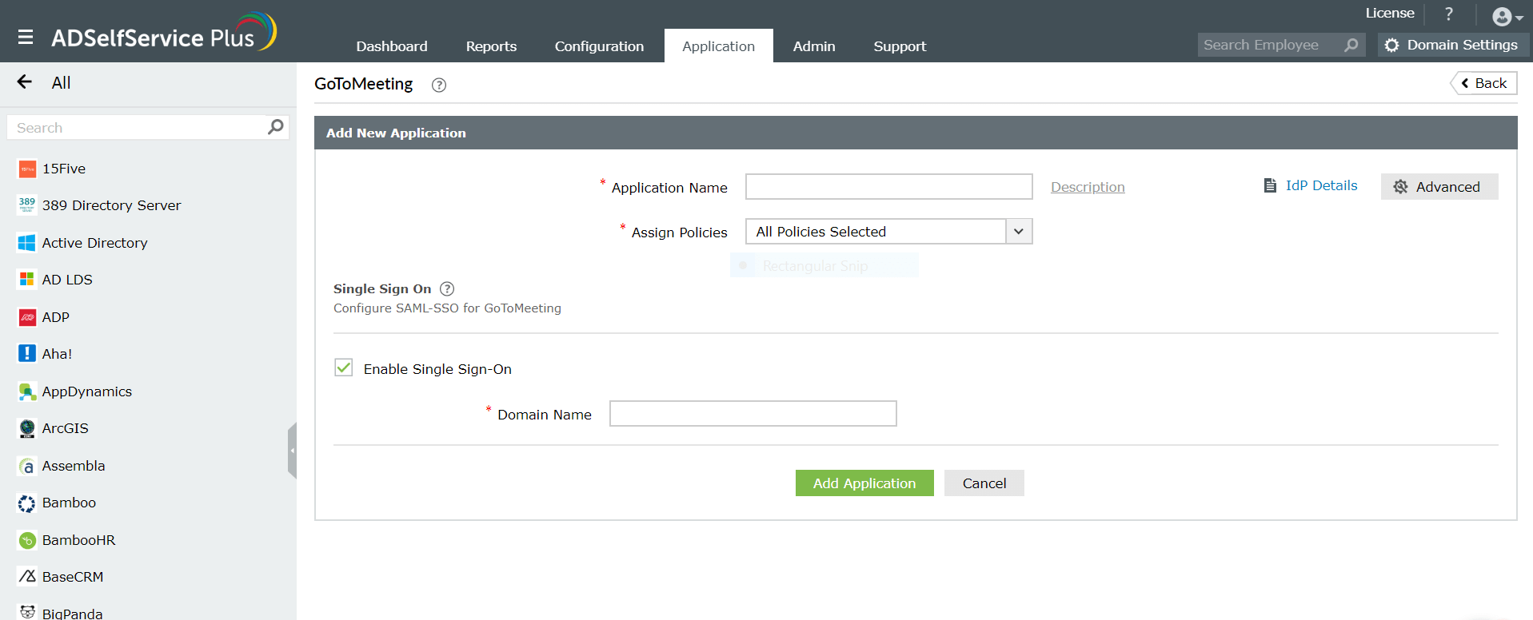Collapse the left sidebar panel handle

pos(293,451)
